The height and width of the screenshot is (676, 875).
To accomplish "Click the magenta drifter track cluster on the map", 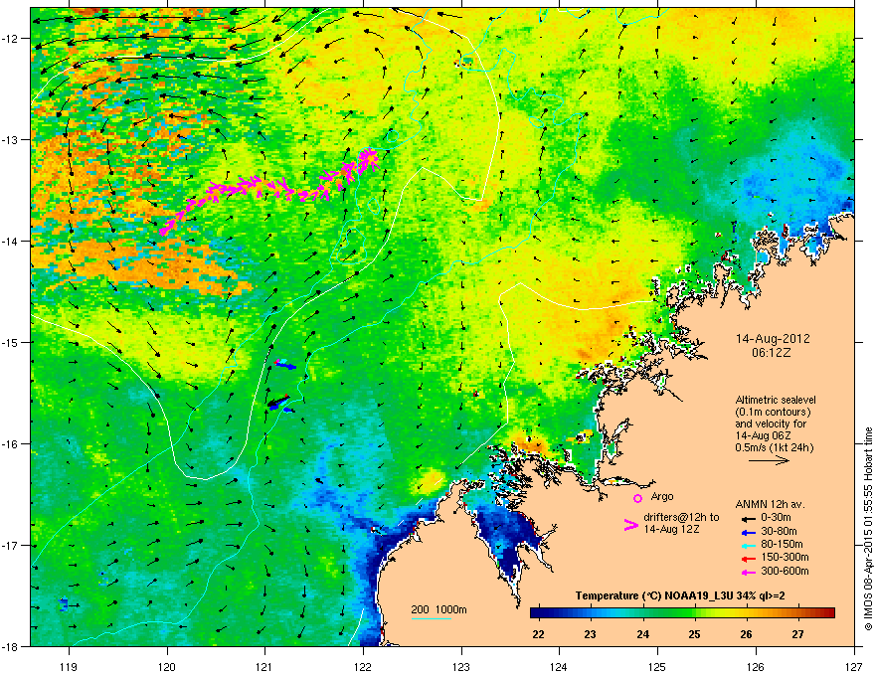I will [x=269, y=190].
